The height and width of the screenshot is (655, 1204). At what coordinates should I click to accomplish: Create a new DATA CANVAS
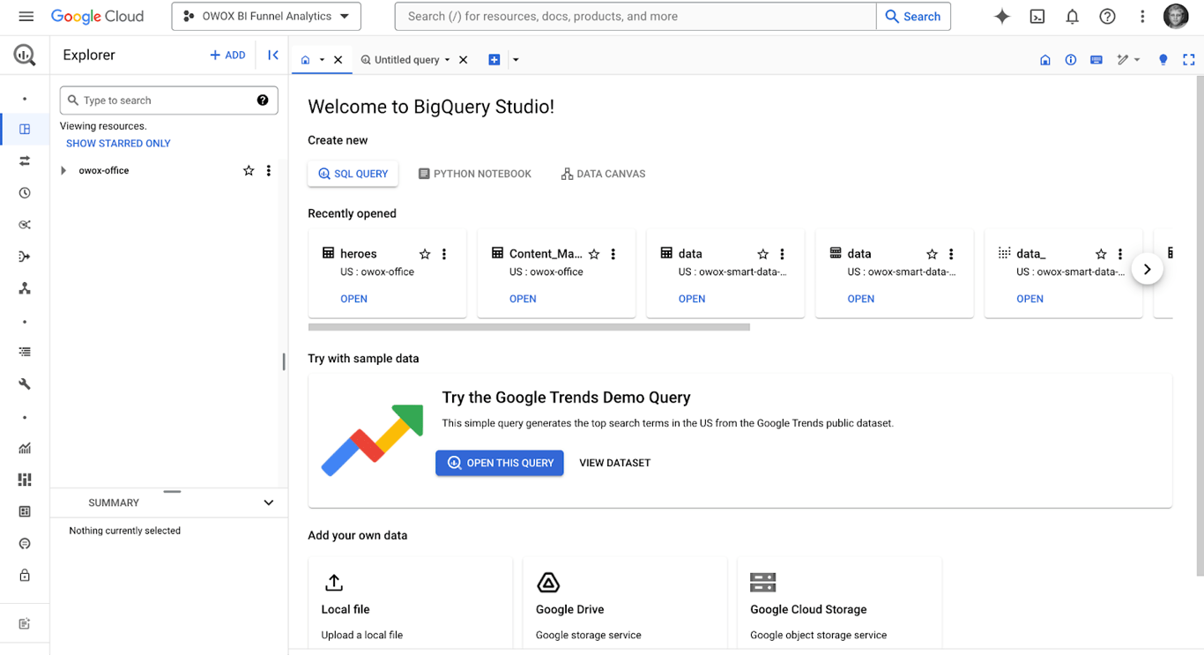pos(603,174)
